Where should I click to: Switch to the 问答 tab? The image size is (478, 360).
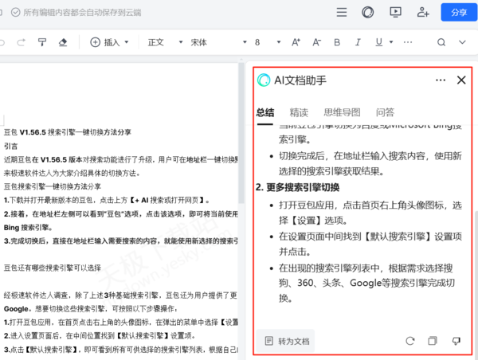click(x=385, y=112)
